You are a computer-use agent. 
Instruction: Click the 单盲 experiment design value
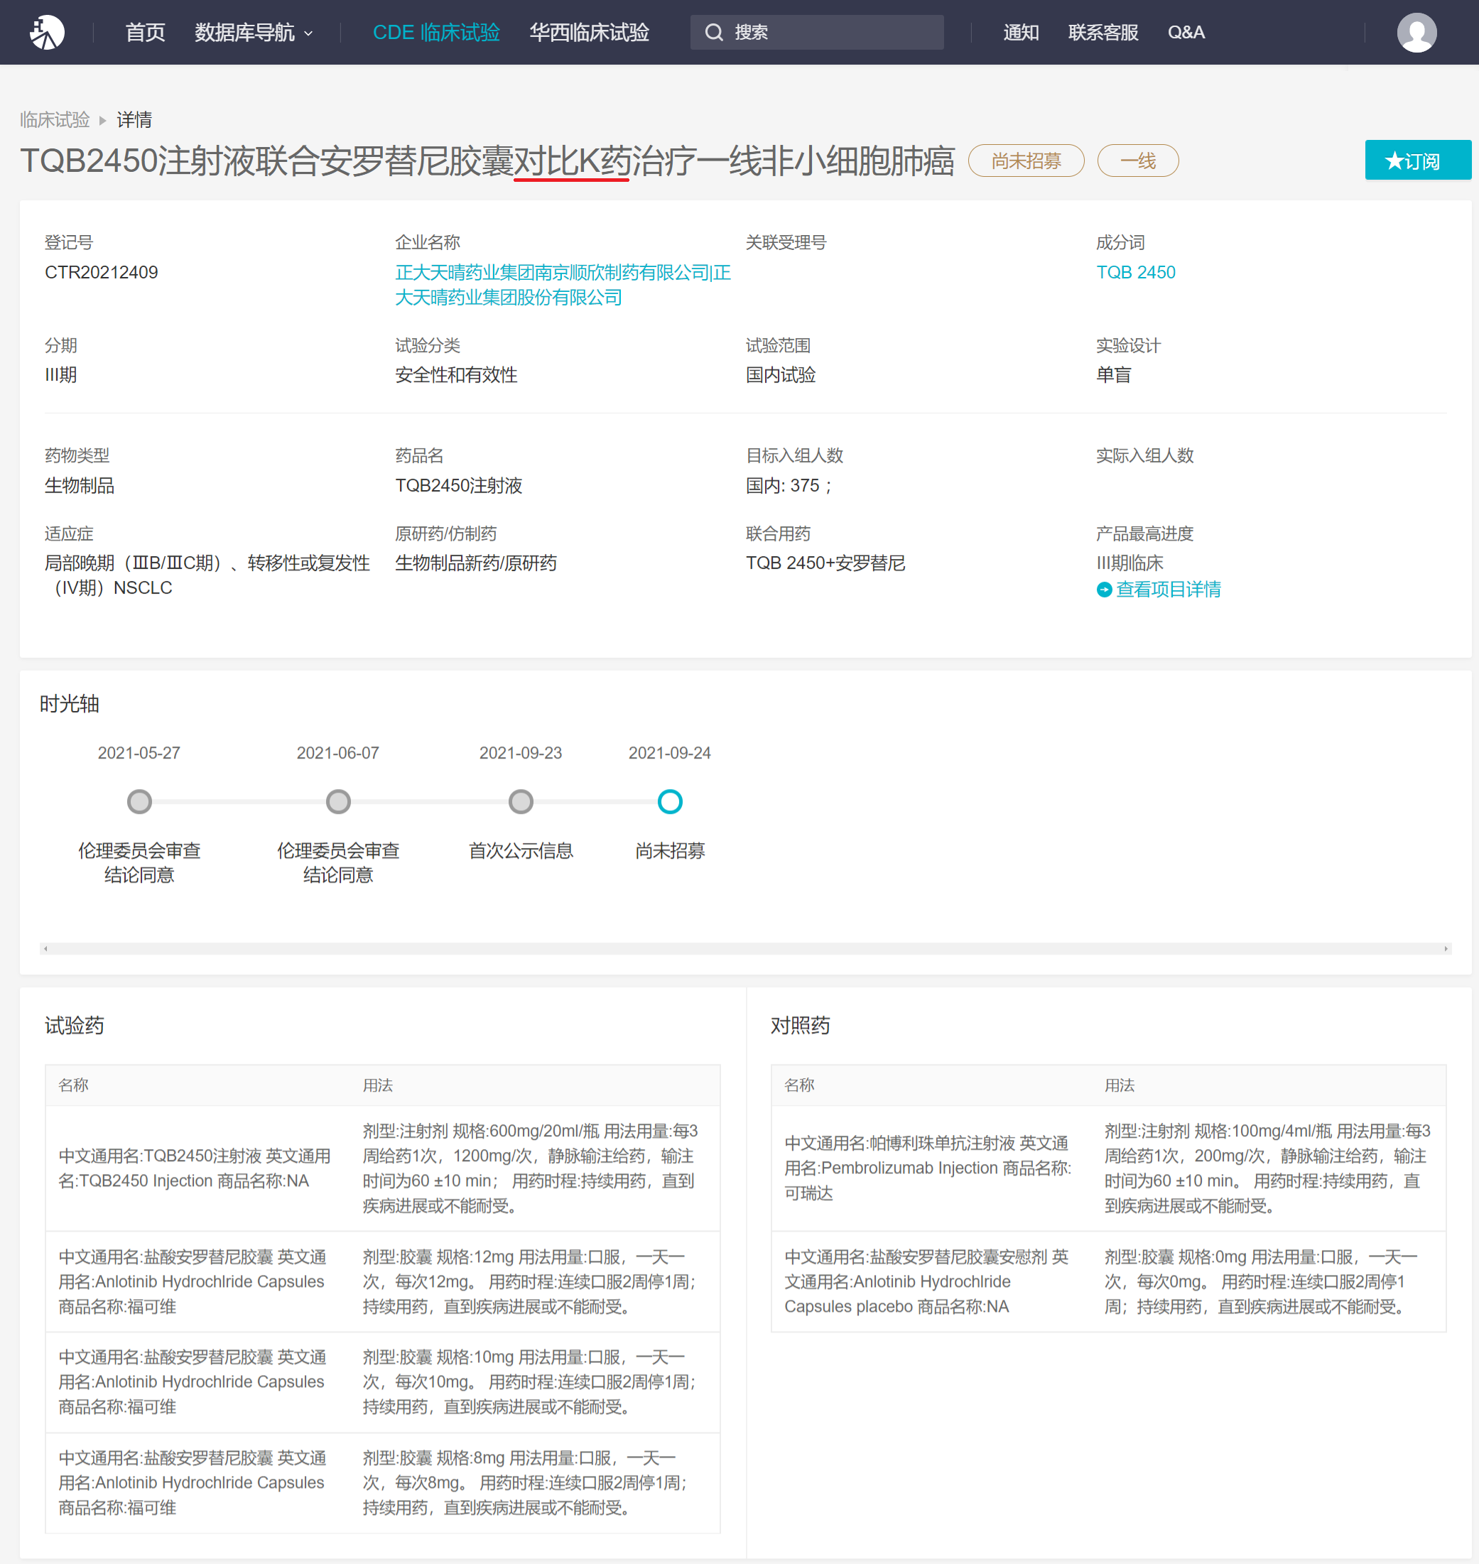[x=1112, y=375]
